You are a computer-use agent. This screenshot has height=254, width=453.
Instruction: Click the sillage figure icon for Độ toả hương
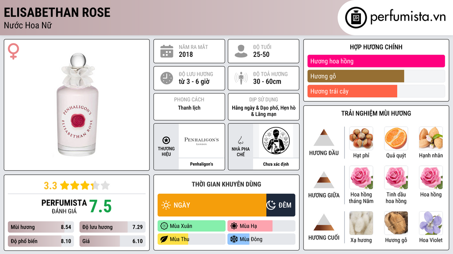coord(241,78)
